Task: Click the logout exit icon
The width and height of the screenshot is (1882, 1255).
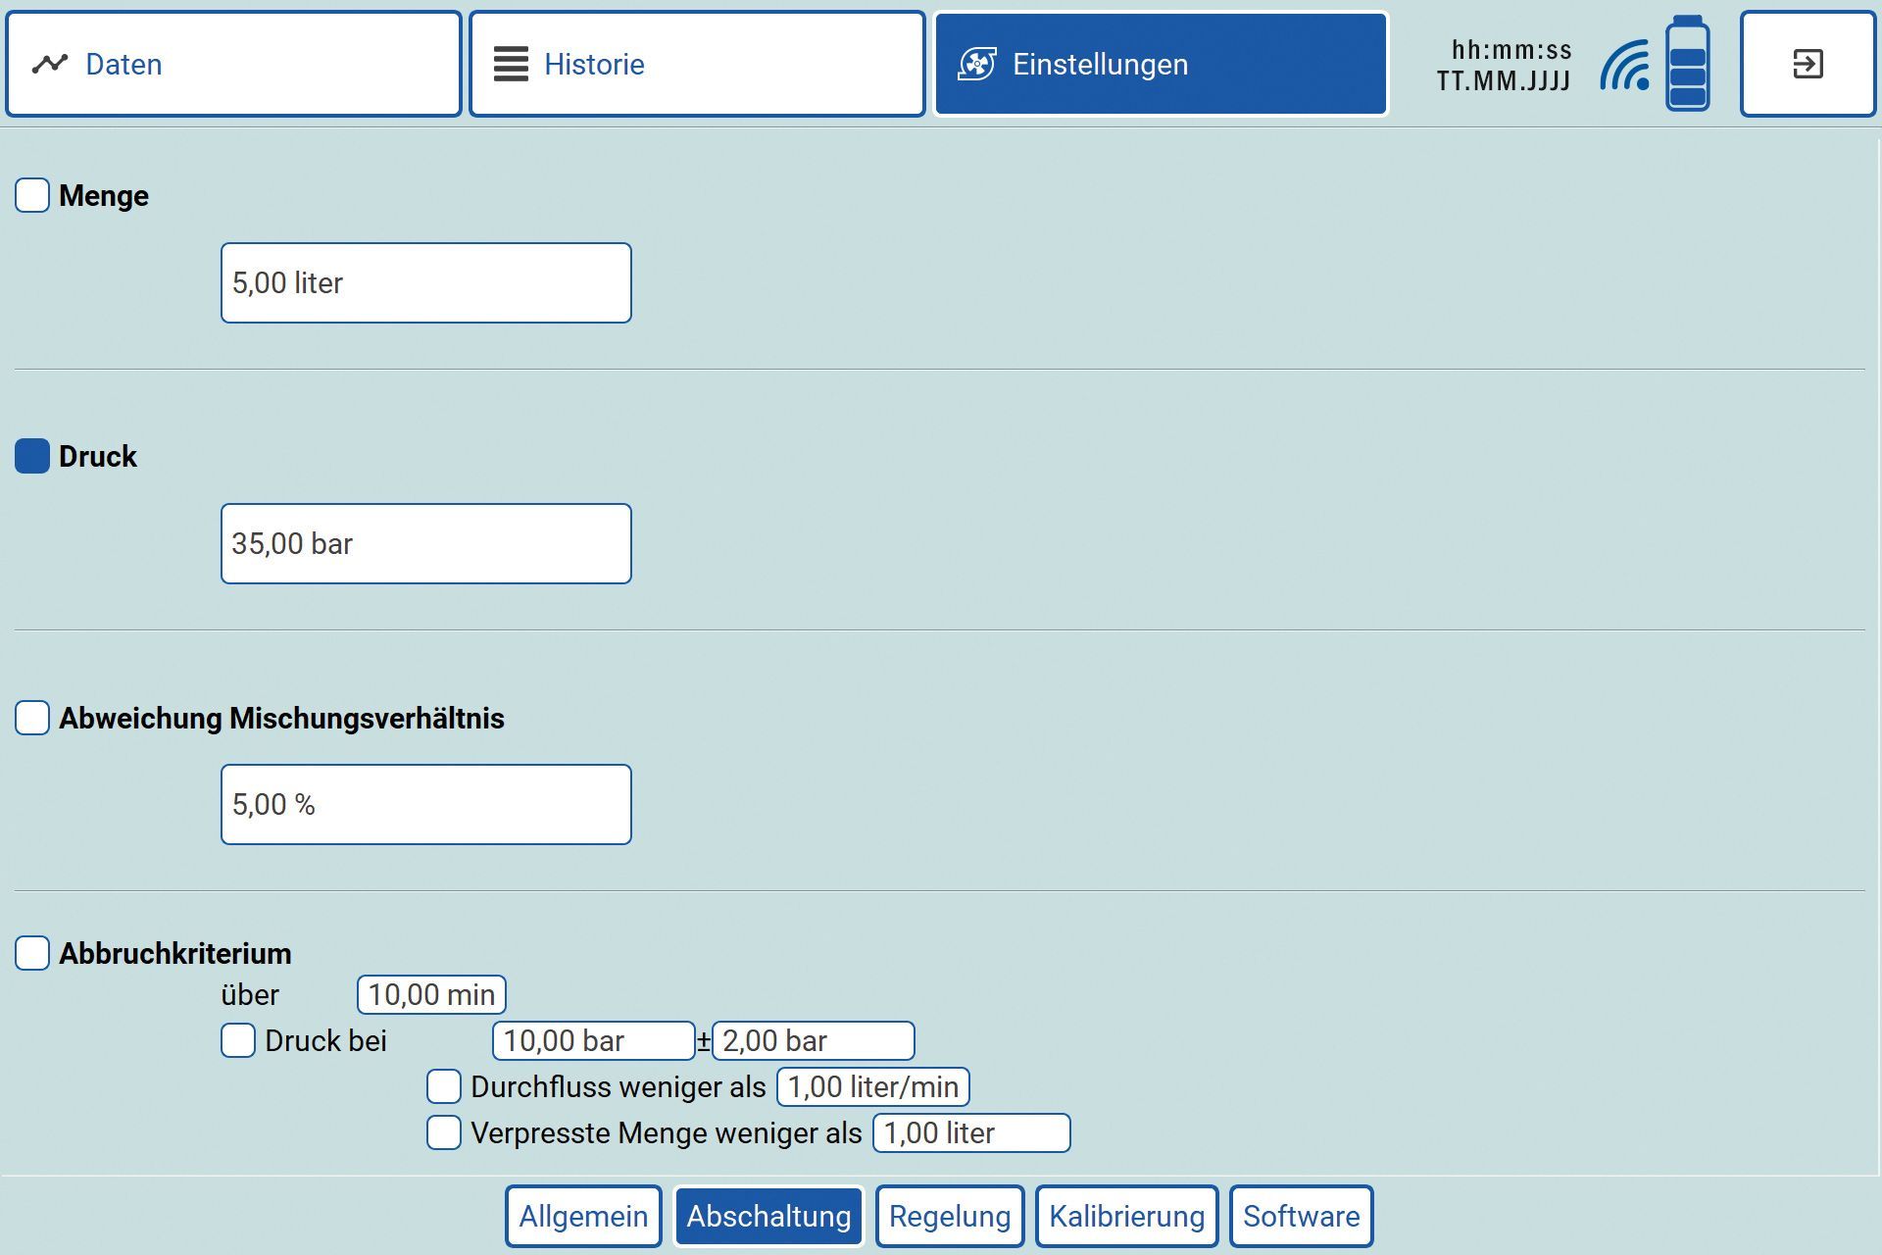Action: [1807, 65]
